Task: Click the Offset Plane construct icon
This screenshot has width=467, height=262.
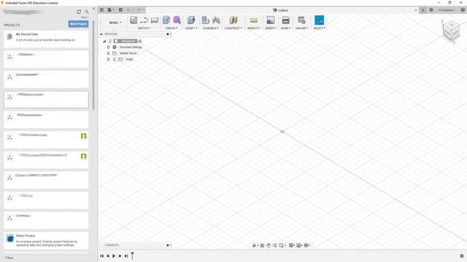Action: [x=233, y=20]
